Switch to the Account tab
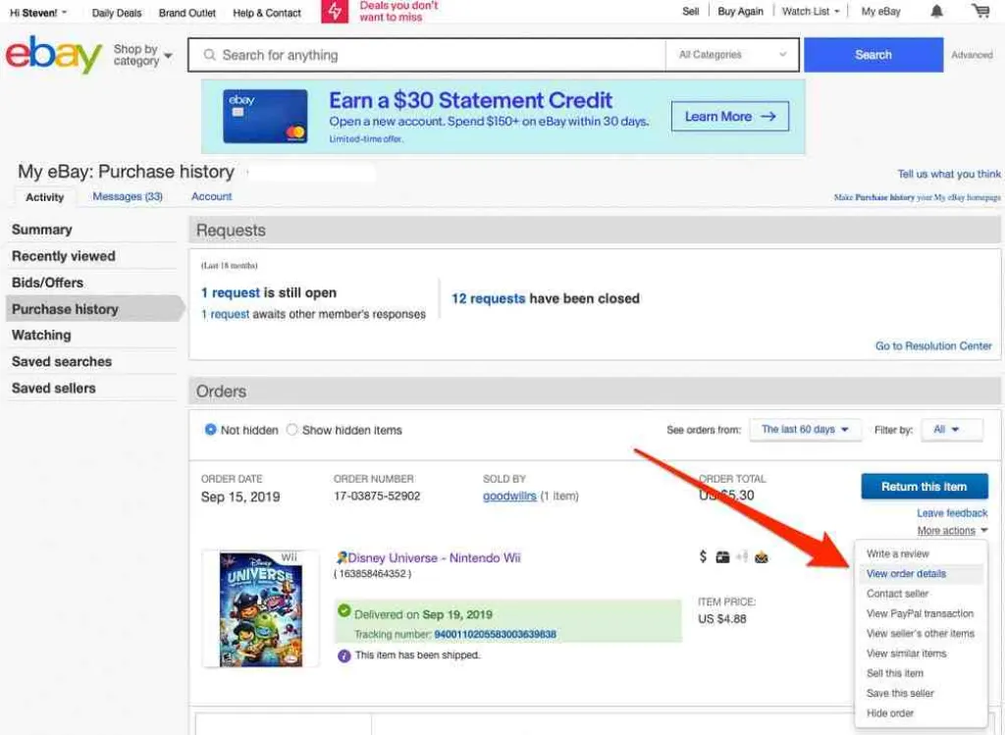 [212, 196]
